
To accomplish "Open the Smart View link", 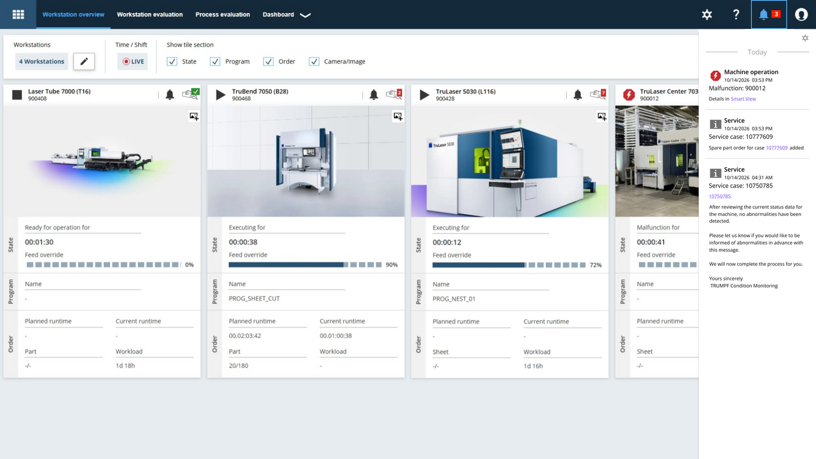I will pos(743,99).
